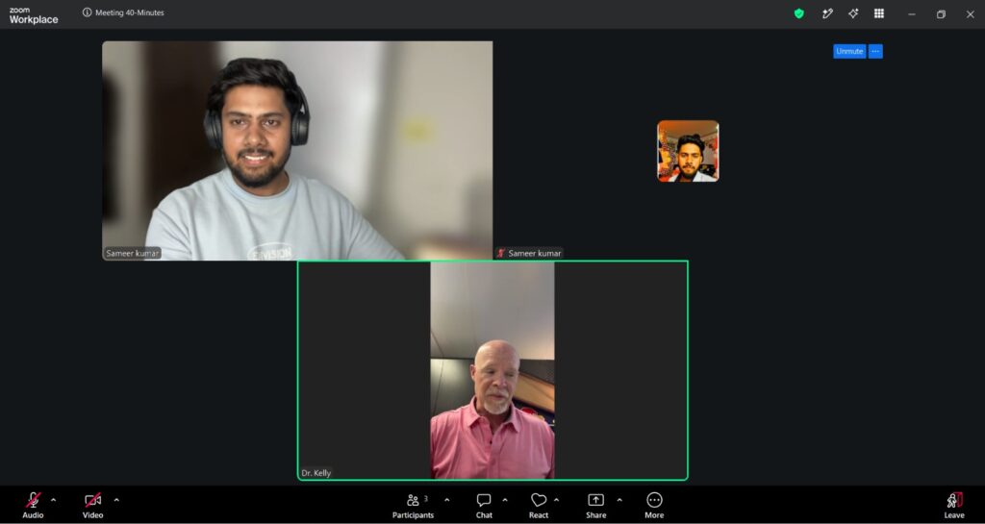
Task: Start camera using the Video icon
Action: pos(93,505)
